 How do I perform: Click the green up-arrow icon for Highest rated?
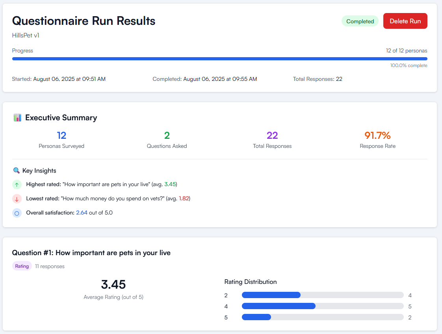click(x=17, y=185)
